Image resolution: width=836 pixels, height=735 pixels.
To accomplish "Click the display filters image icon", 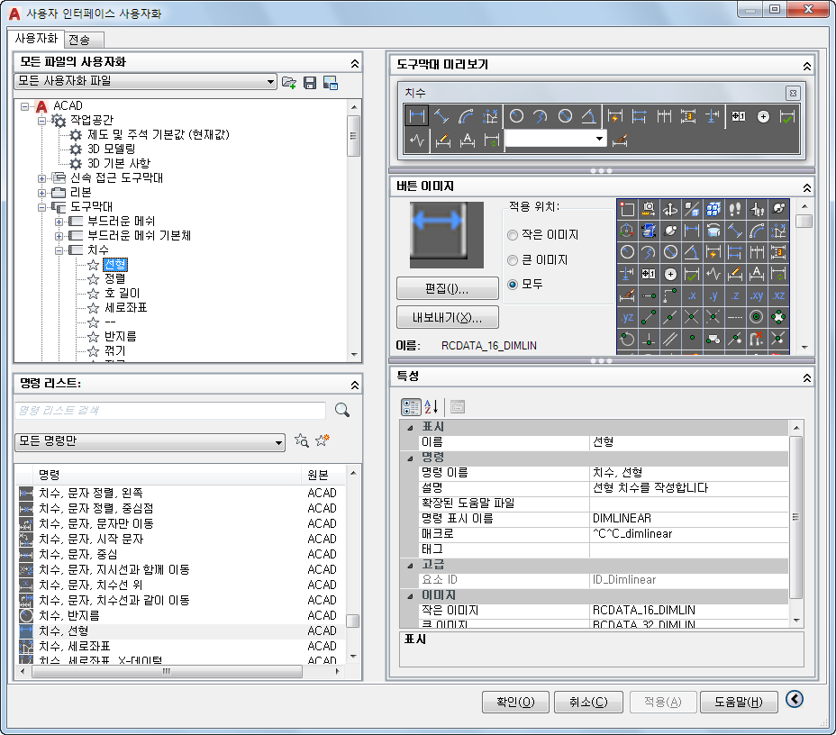I will click(x=331, y=82).
